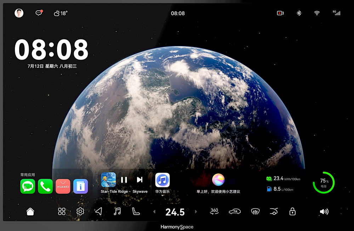The height and width of the screenshot is (231, 354).
Task: Tap the small 08:08 status bar clock
Action: [178, 13]
